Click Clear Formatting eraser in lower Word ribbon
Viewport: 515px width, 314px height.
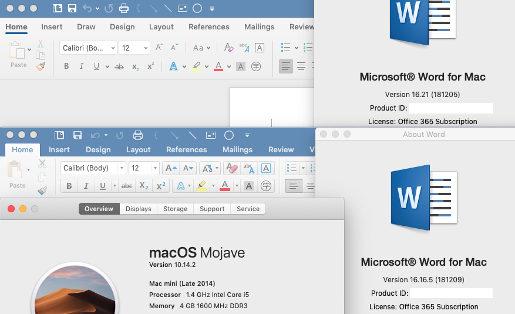(x=232, y=168)
